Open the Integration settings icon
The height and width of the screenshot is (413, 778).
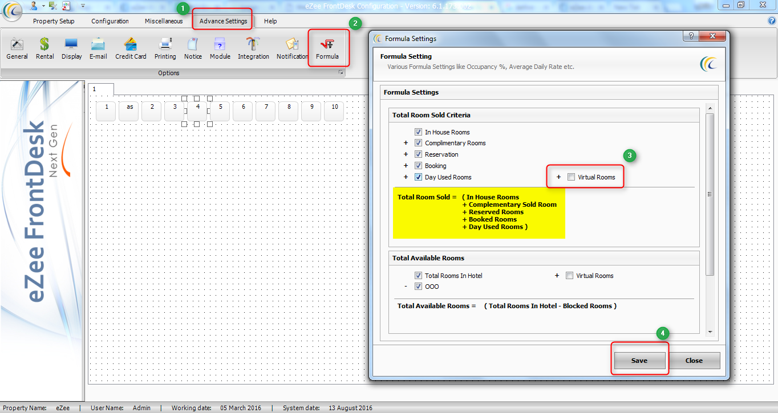253,49
